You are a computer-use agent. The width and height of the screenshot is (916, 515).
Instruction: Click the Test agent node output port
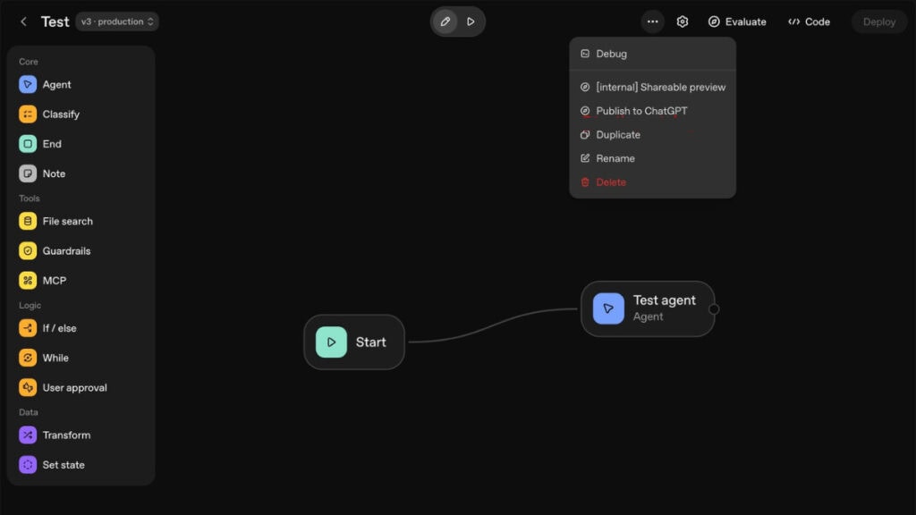click(714, 309)
